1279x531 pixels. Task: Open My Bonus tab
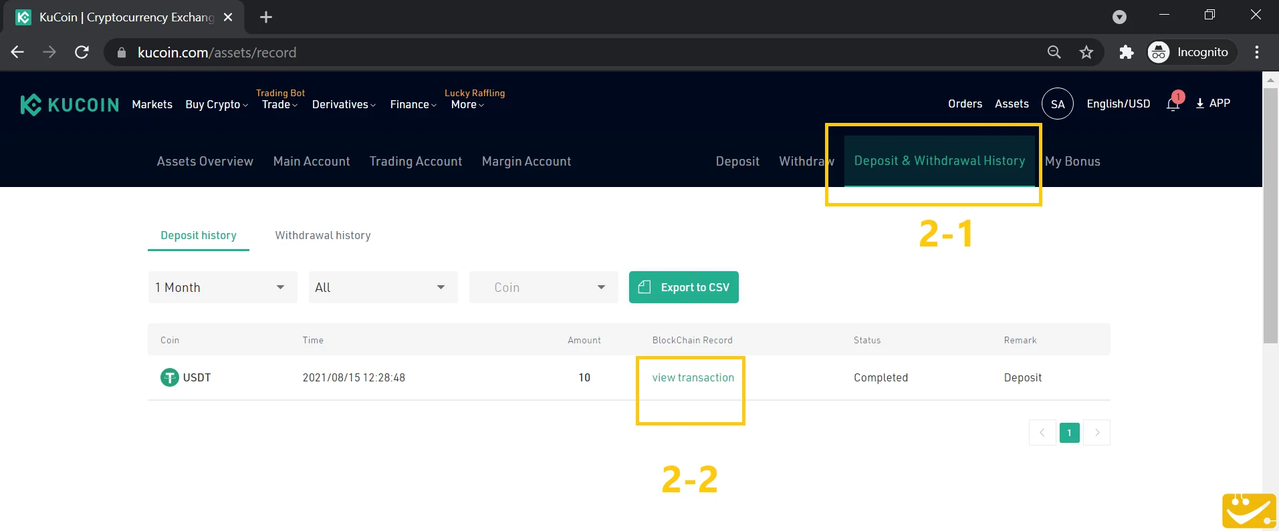click(1072, 161)
